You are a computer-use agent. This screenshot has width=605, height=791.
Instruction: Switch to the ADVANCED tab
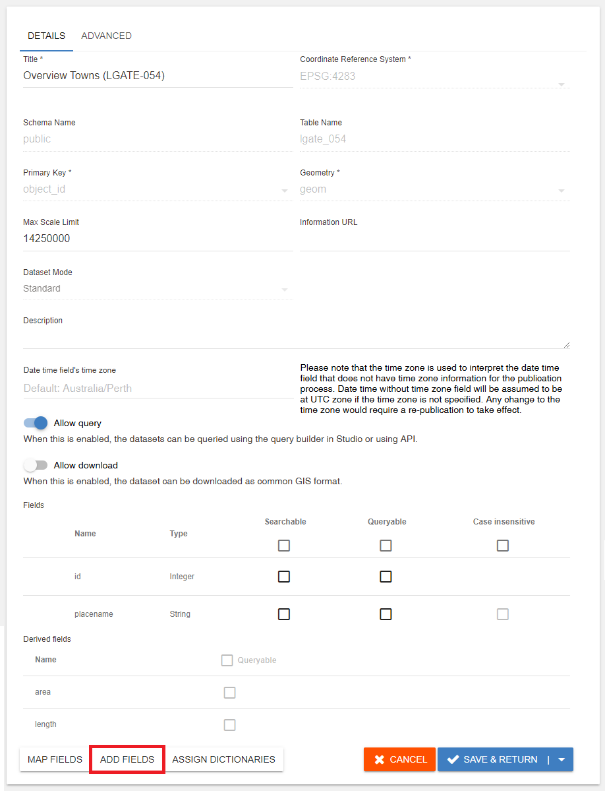click(x=106, y=36)
